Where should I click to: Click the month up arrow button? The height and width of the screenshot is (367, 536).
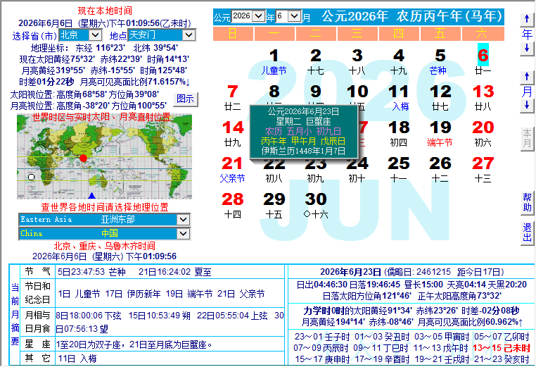tap(526, 77)
